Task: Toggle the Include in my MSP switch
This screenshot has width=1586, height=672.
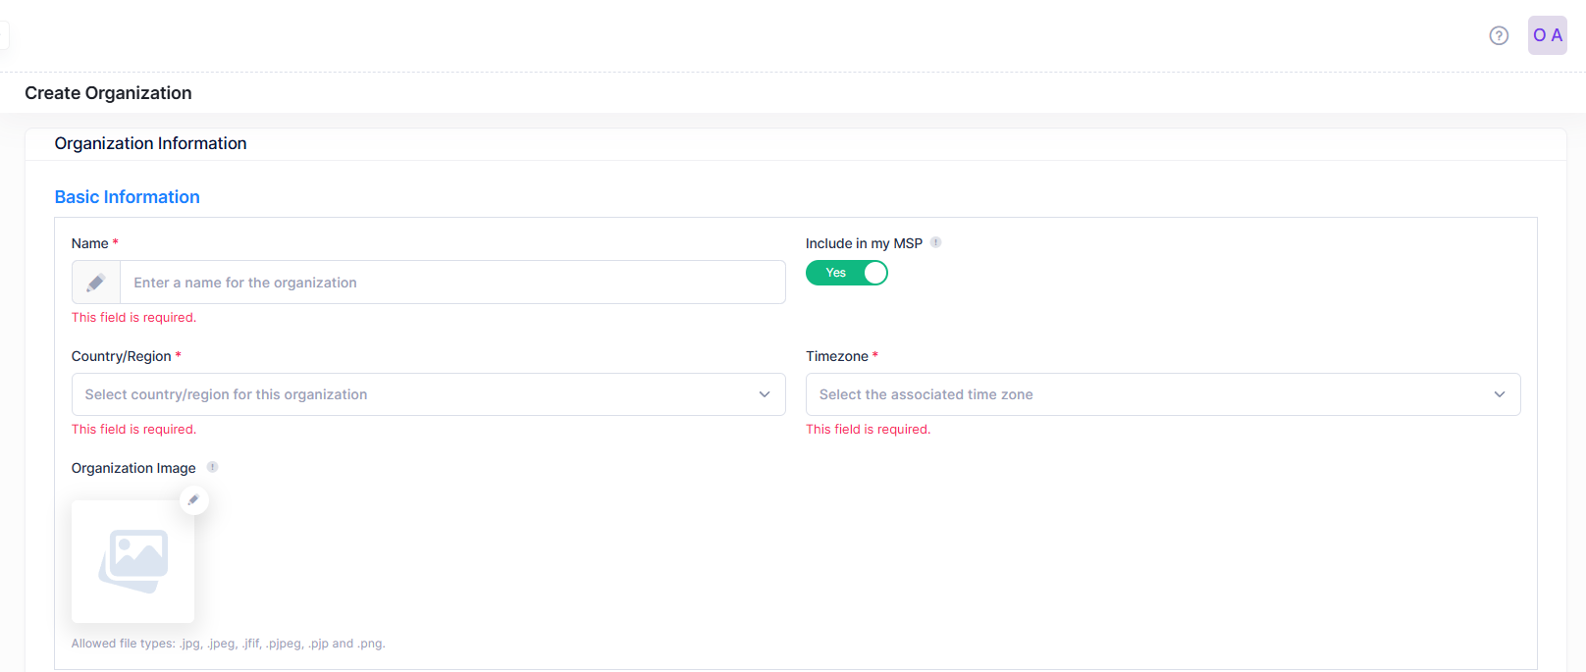Action: click(846, 273)
